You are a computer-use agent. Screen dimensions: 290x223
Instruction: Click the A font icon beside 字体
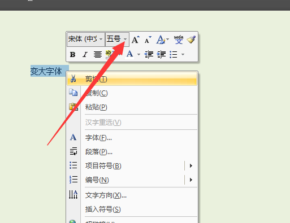coord(73,137)
